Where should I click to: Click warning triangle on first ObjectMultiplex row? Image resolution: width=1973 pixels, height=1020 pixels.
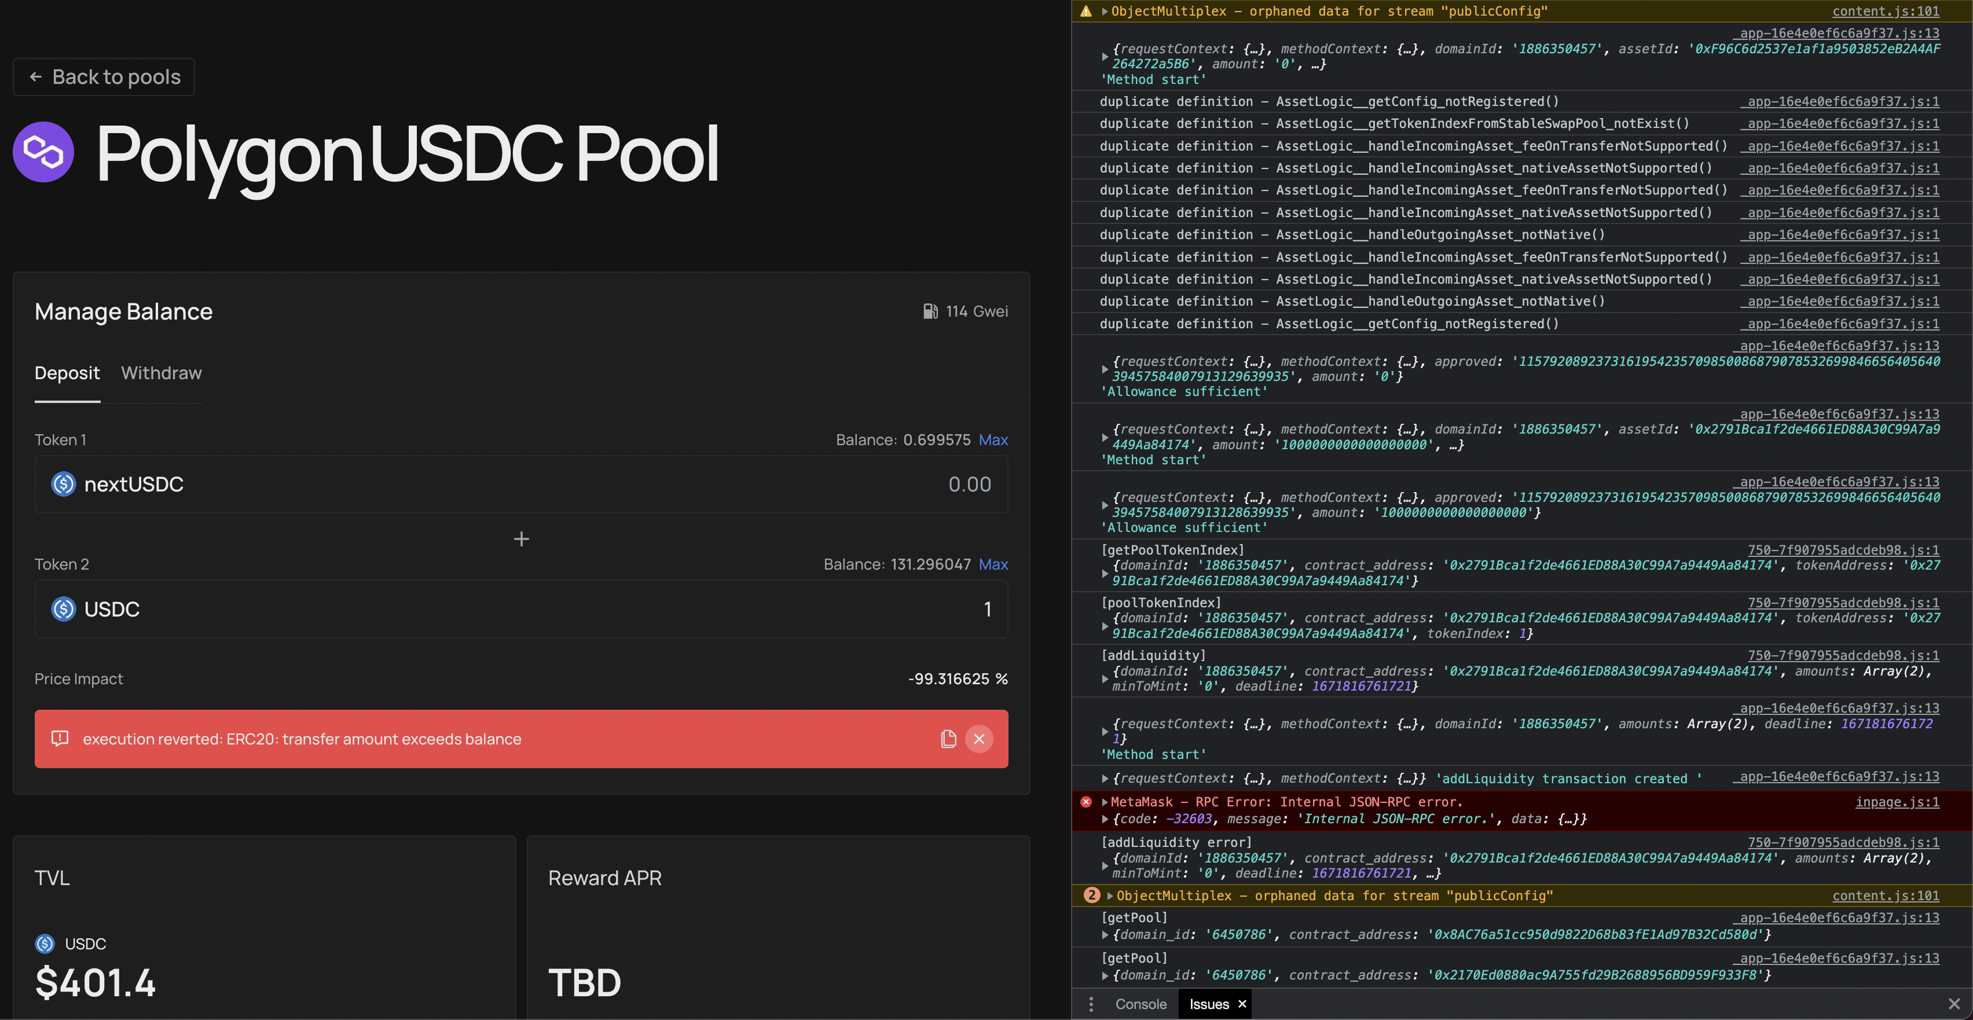click(1086, 11)
